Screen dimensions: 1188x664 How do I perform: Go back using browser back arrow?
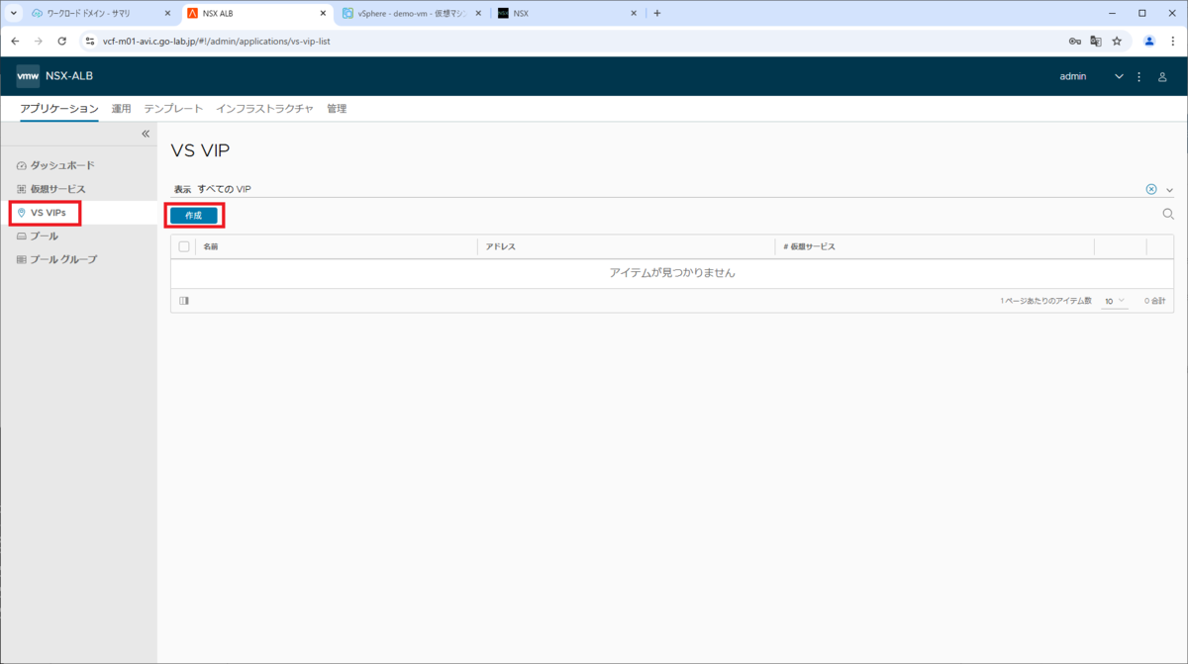point(15,42)
